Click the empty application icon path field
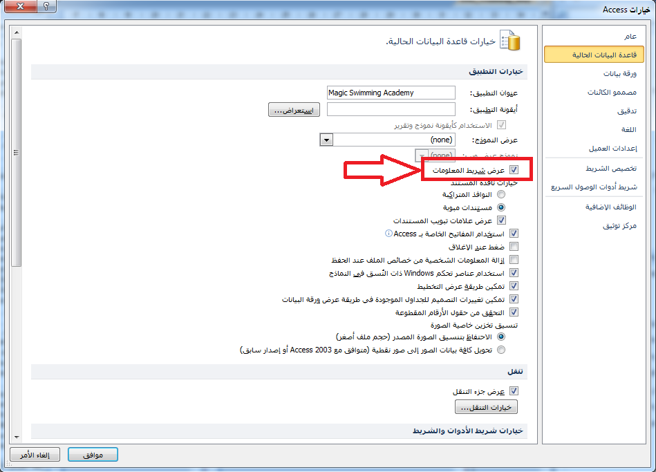This screenshot has width=656, height=472. [391, 110]
